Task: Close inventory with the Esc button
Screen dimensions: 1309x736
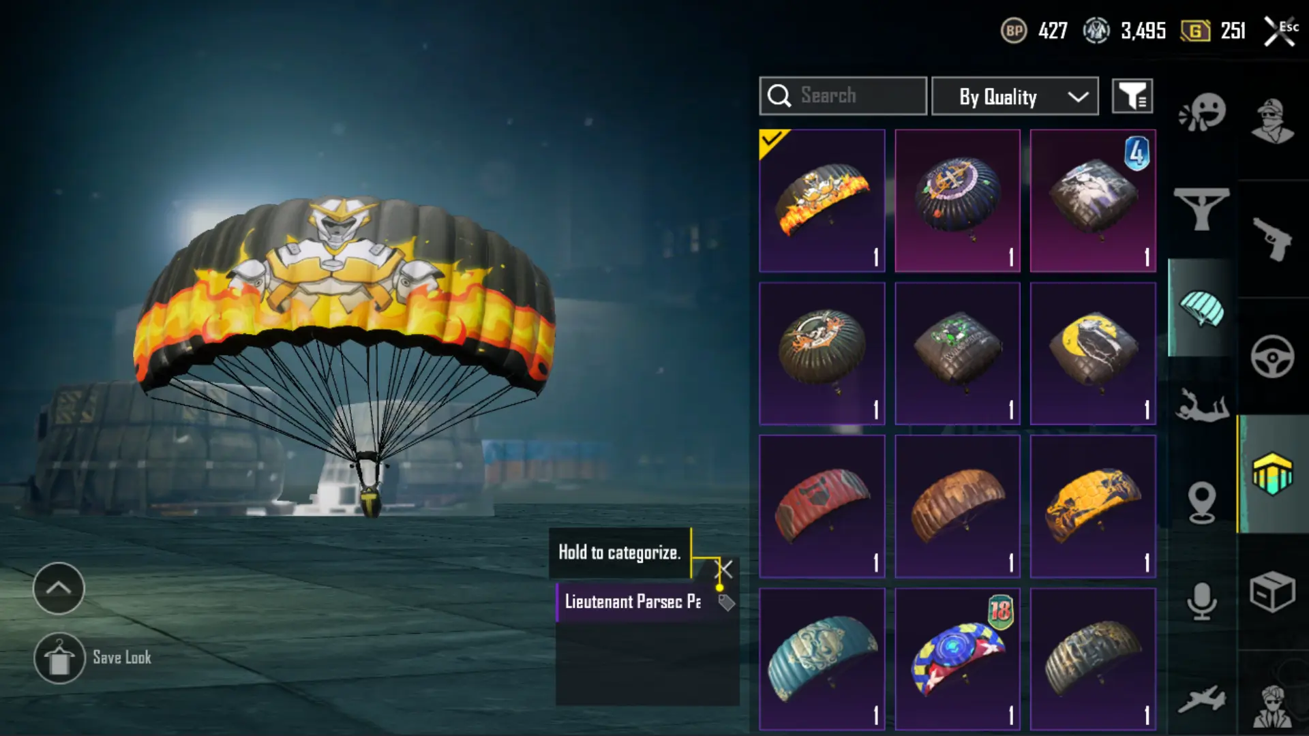Action: pos(1281,31)
